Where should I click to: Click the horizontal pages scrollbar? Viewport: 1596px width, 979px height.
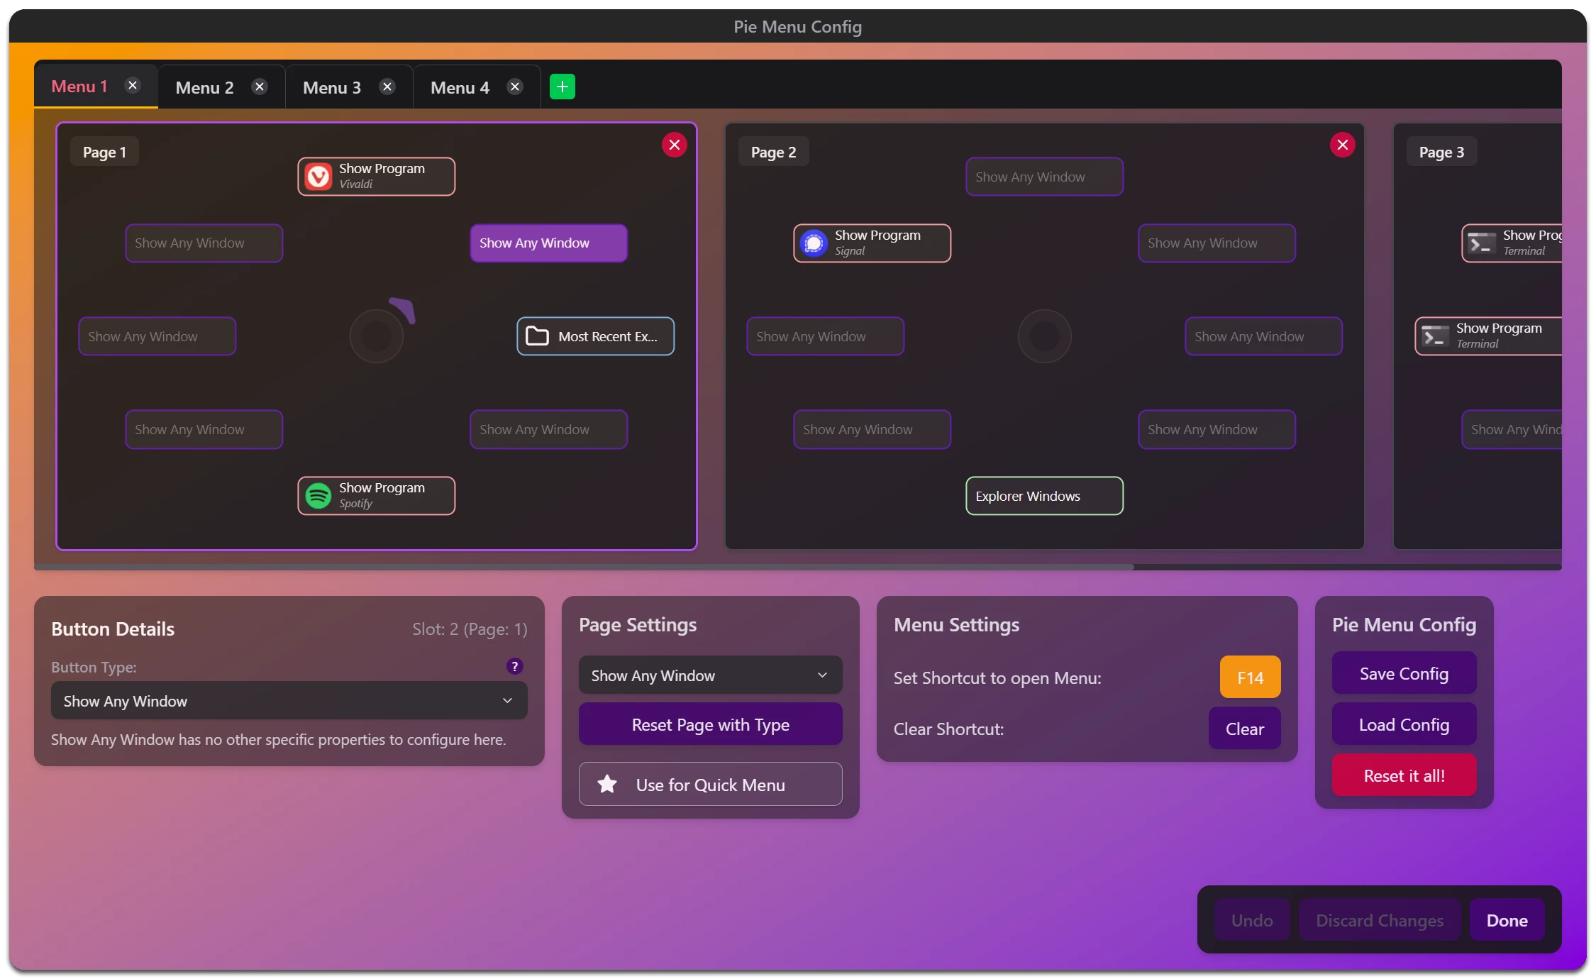click(x=584, y=567)
